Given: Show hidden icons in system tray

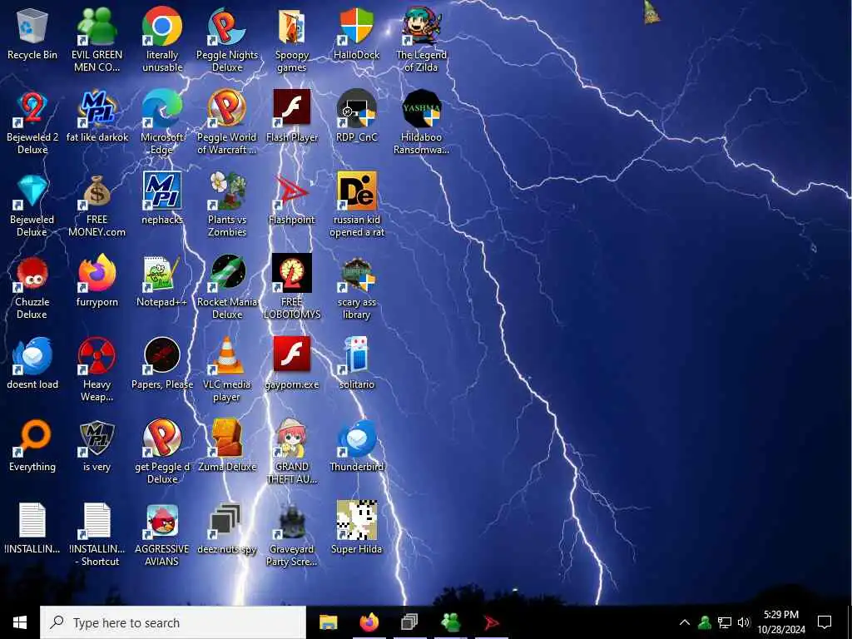Looking at the screenshot, I should point(685,622).
